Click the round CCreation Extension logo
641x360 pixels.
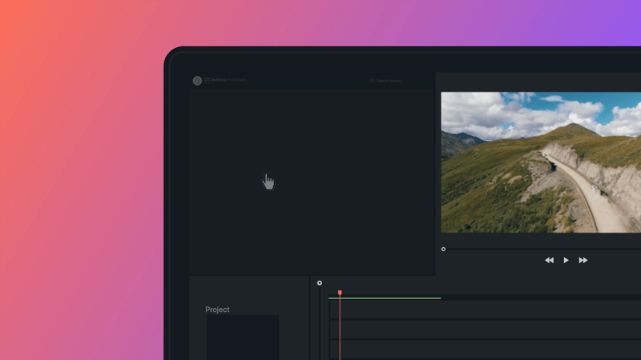tap(197, 81)
